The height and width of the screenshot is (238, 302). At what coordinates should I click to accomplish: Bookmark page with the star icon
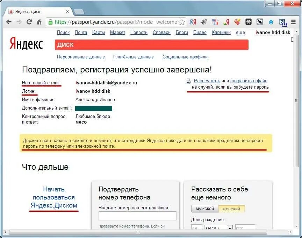point(182,22)
